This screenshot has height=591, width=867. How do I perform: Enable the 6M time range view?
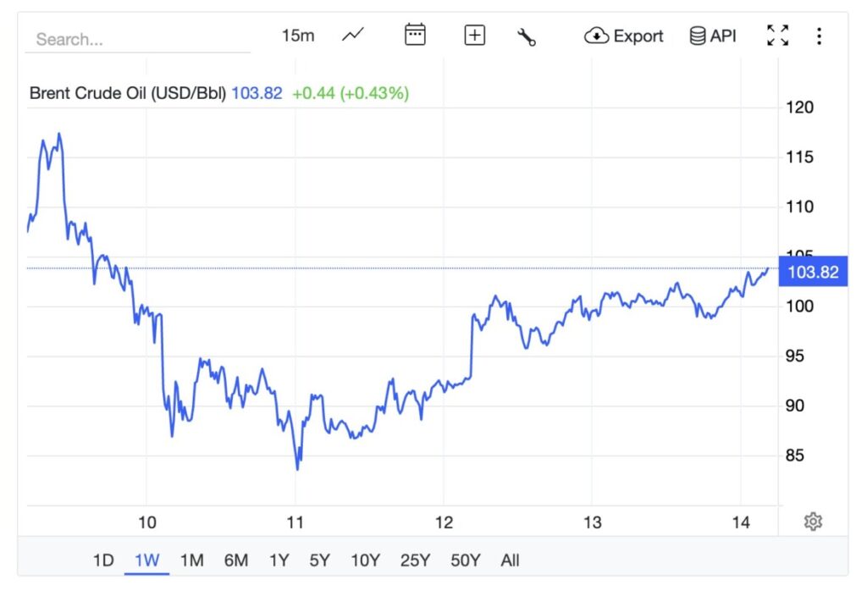coord(236,561)
